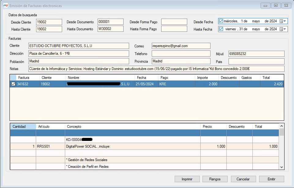Click the Cliente name field
This screenshot has height=188, width=294.
(79, 46)
